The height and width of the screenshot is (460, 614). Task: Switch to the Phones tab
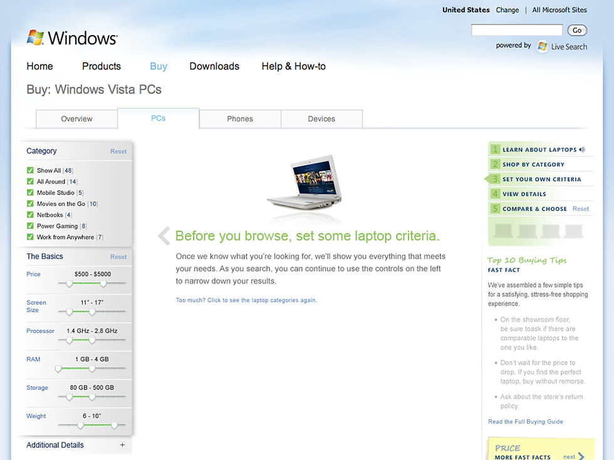click(x=240, y=118)
